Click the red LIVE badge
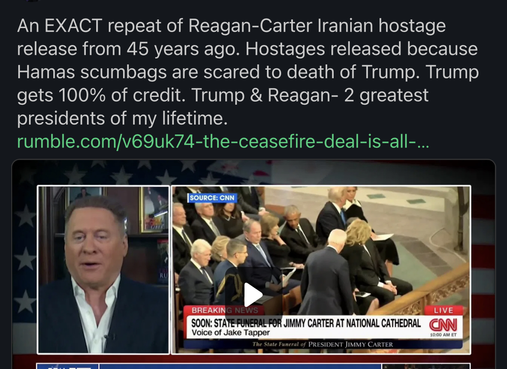The image size is (507, 369). click(x=443, y=310)
